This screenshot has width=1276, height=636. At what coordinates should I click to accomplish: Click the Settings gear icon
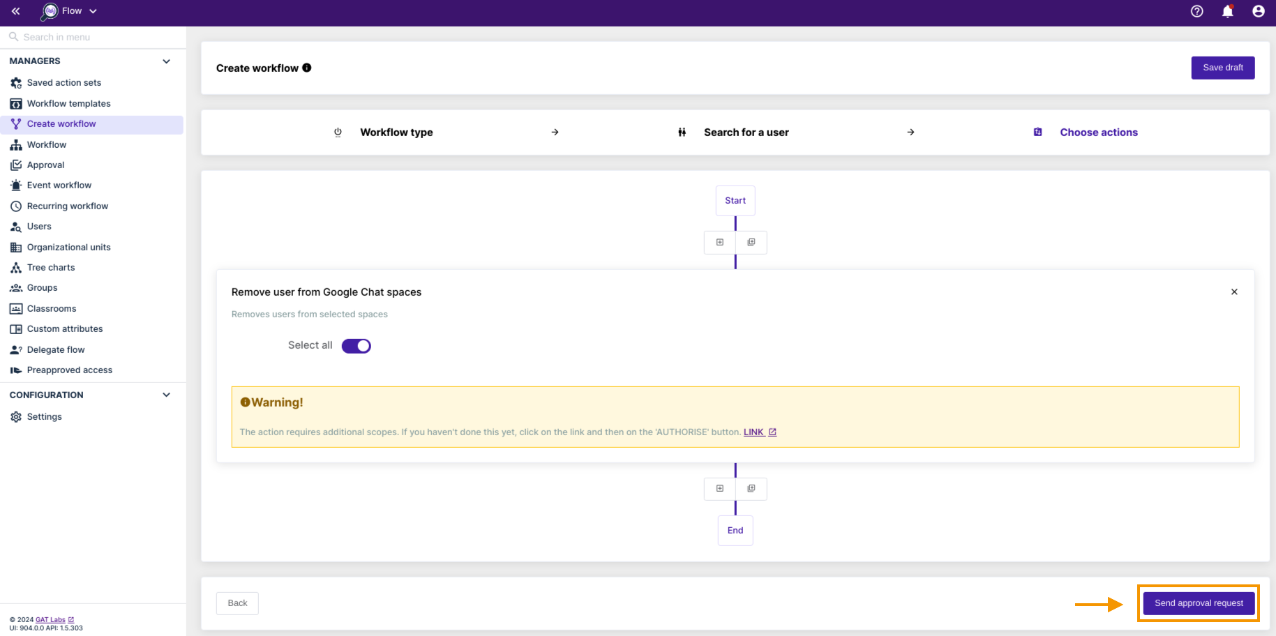16,417
